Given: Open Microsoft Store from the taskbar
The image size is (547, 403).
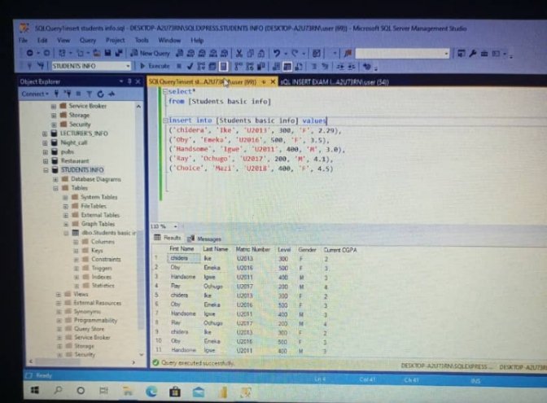Looking at the screenshot, I should pos(175,392).
